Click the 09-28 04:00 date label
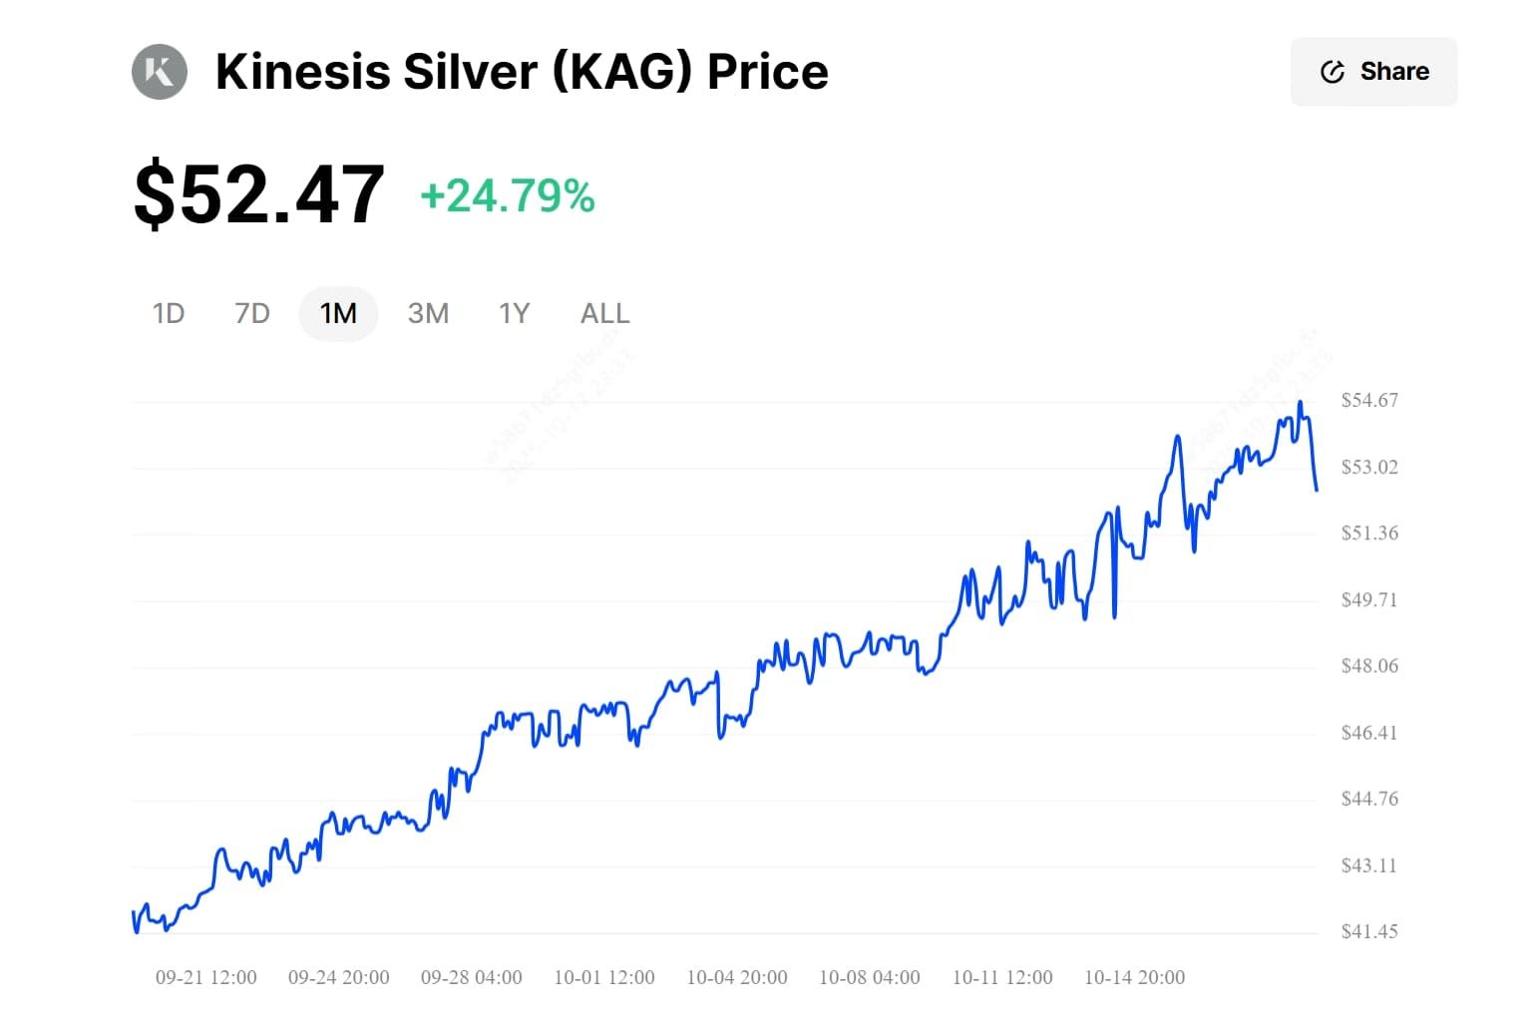 click(x=472, y=978)
